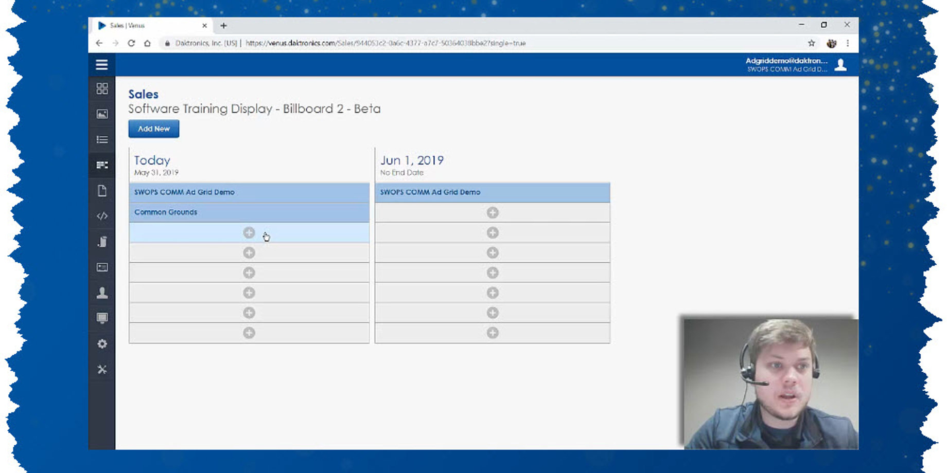Image resolution: width=947 pixels, height=473 pixels.
Task: Select the highlighted Sales schedule icon
Action: tap(101, 165)
